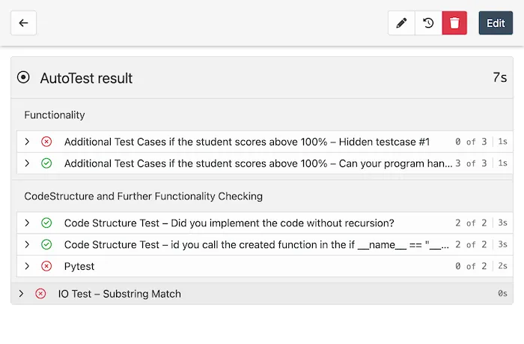Click the pencil edit icon
The image size is (524, 344).
click(x=401, y=23)
